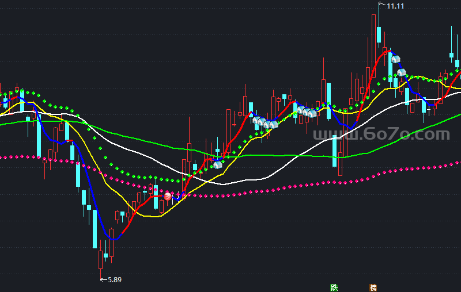Click the green 跌 icon at the bottom
Image resolution: width=461 pixels, height=292 pixels.
(x=334, y=287)
